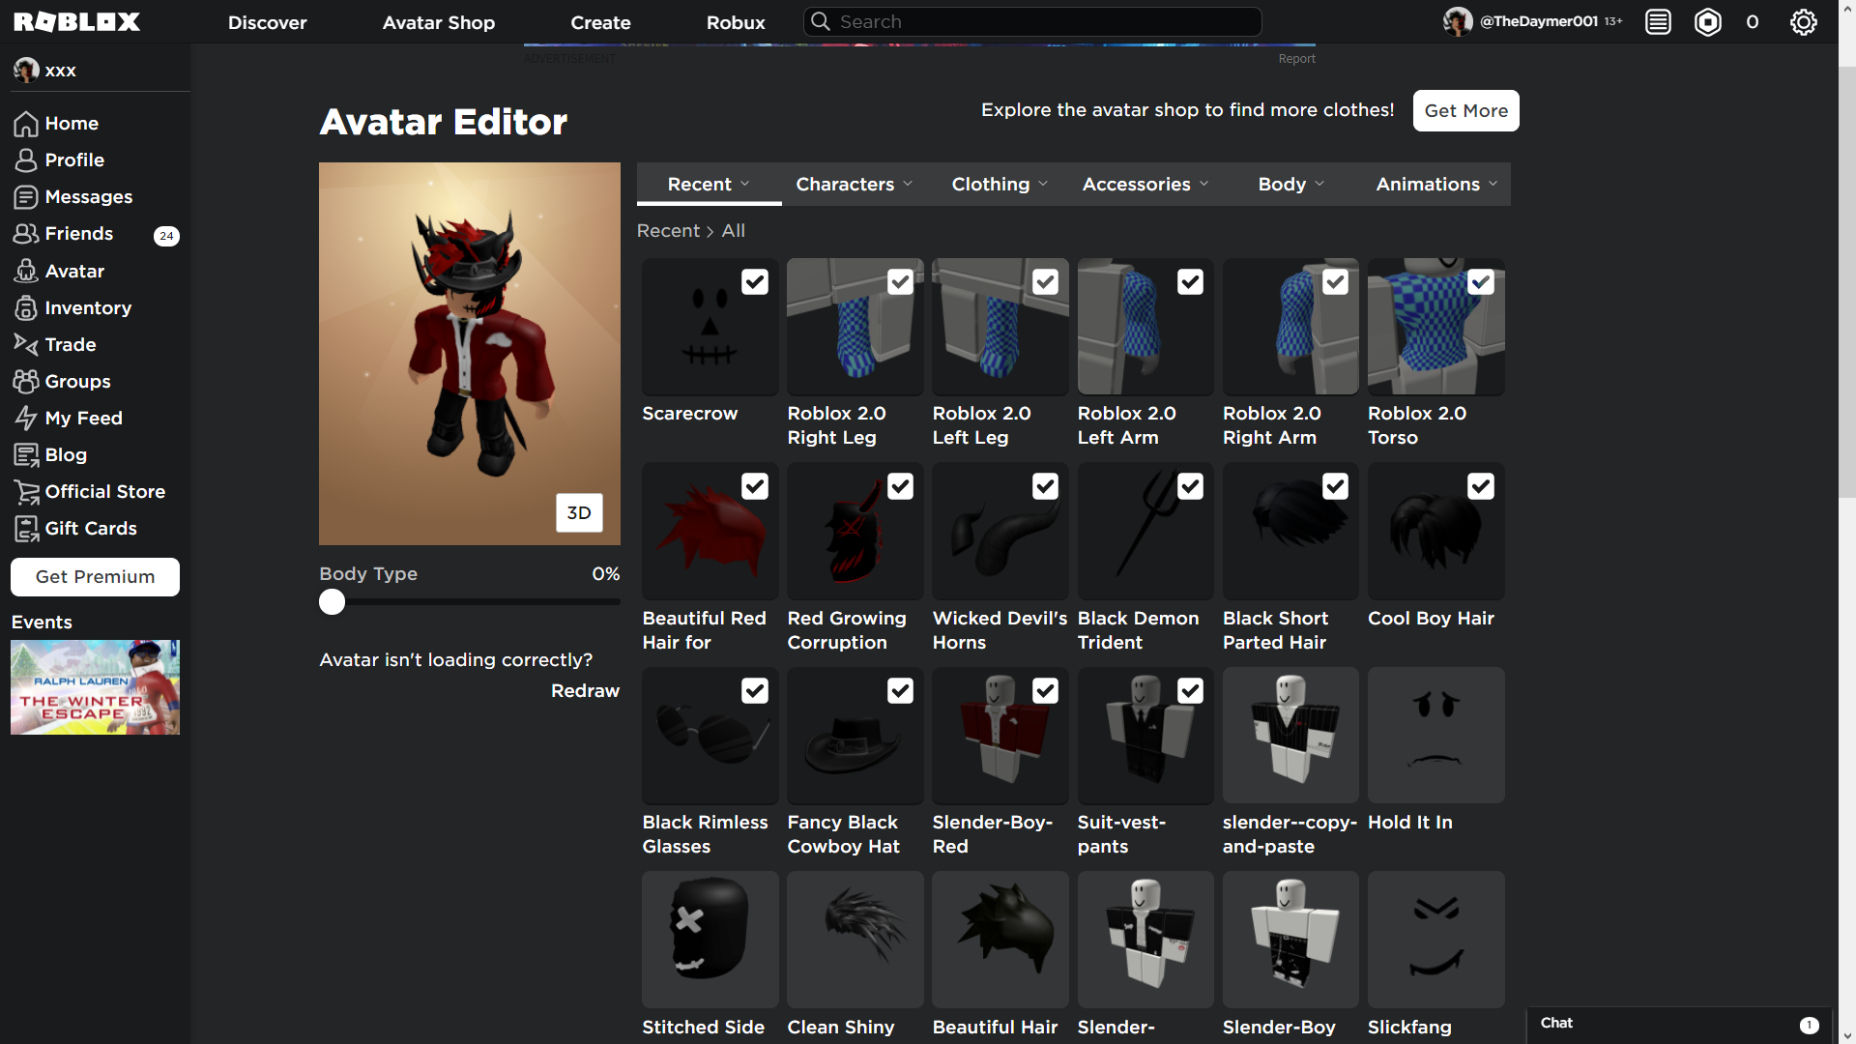1856x1044 pixels.
Task: Click the Report ad link
Action: (1296, 59)
